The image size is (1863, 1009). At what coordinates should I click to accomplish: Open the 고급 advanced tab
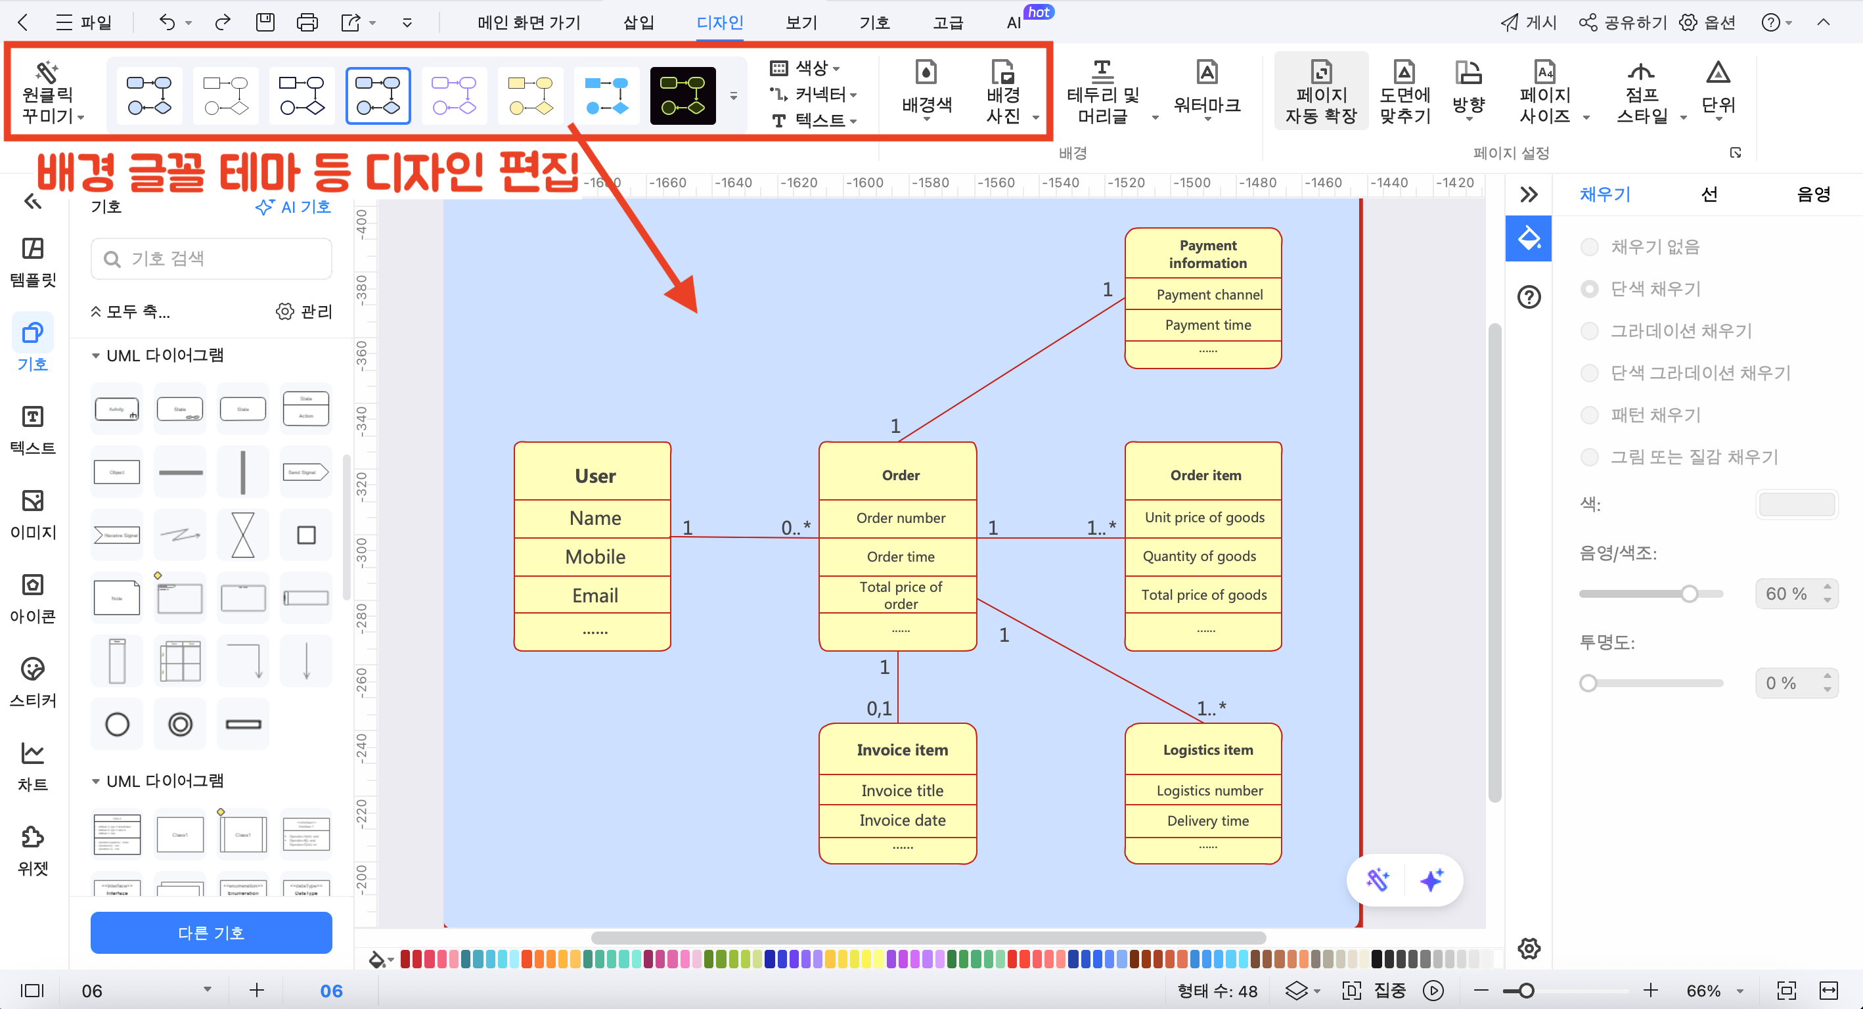948,22
